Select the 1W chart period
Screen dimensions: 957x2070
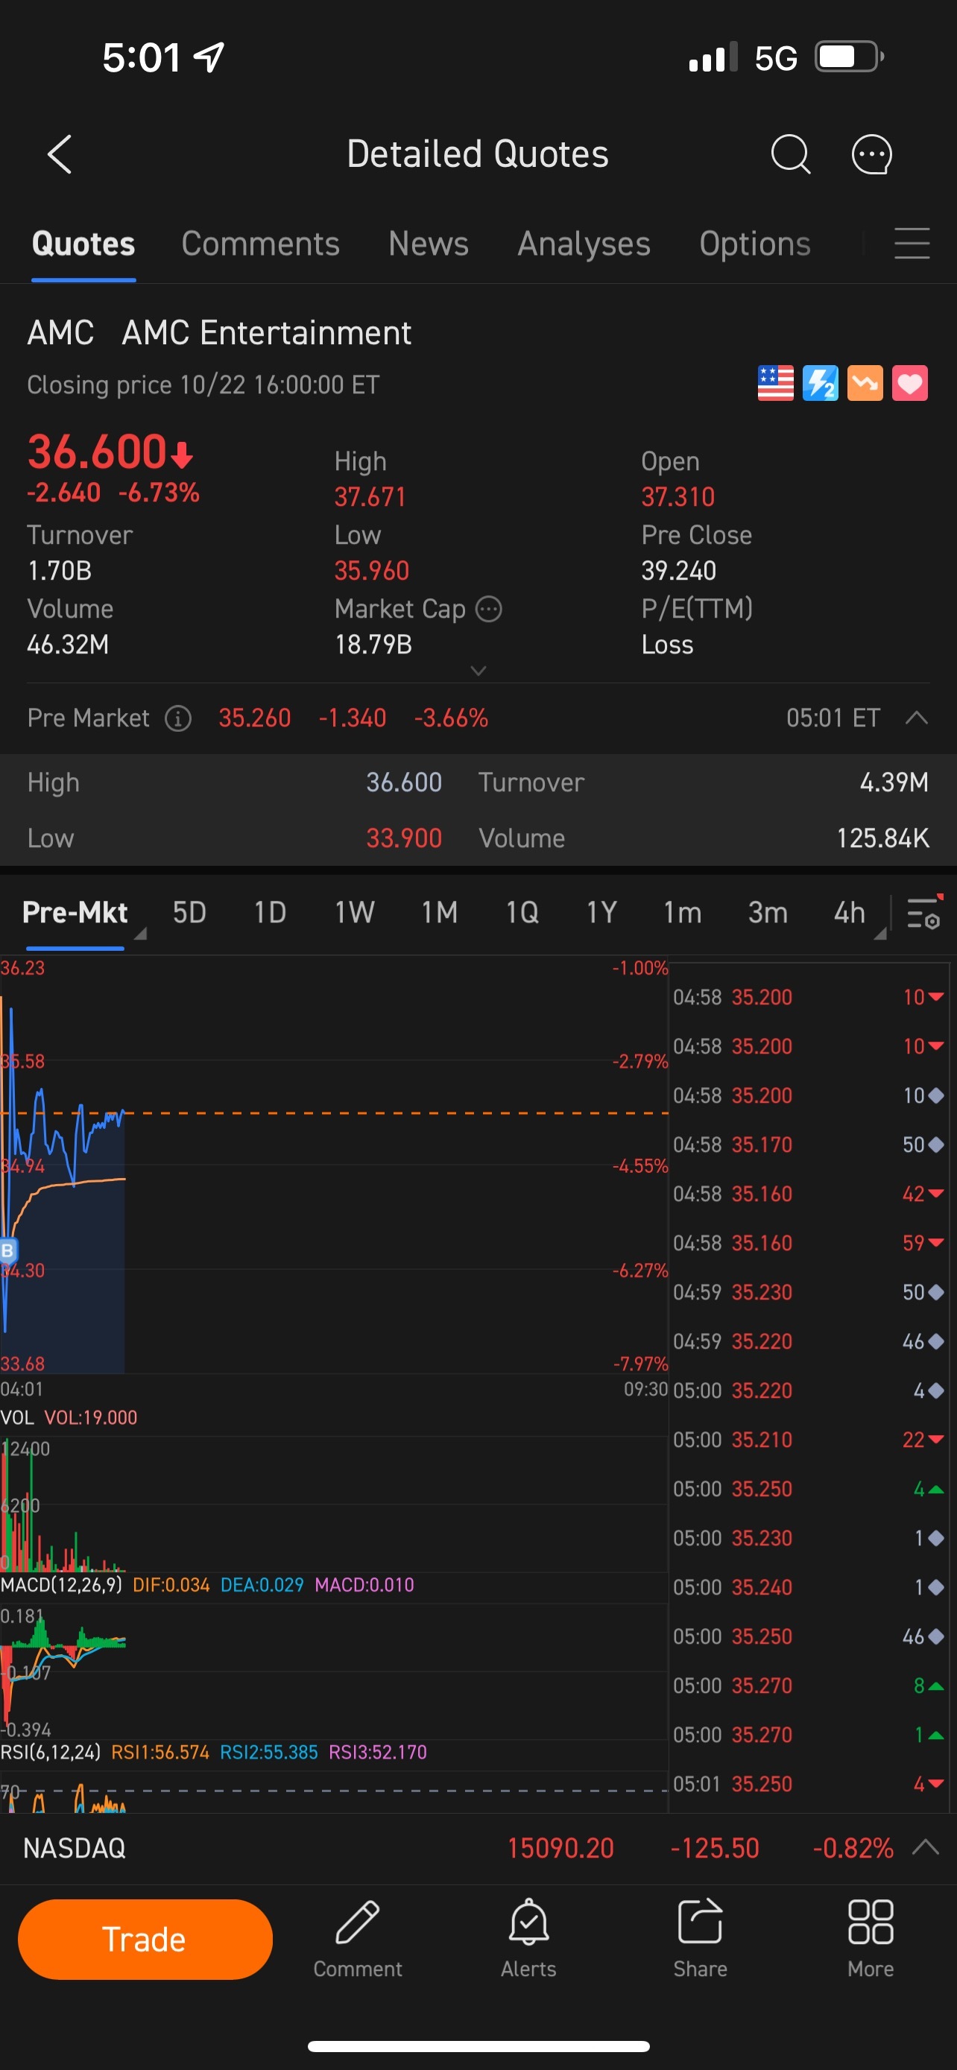coord(354,912)
